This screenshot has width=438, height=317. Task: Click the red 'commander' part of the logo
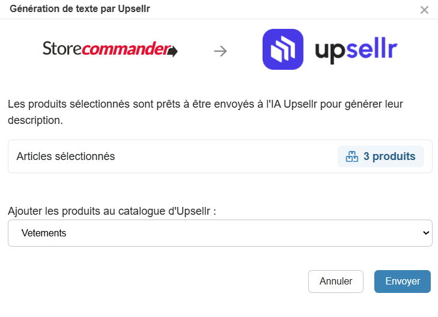[126, 49]
